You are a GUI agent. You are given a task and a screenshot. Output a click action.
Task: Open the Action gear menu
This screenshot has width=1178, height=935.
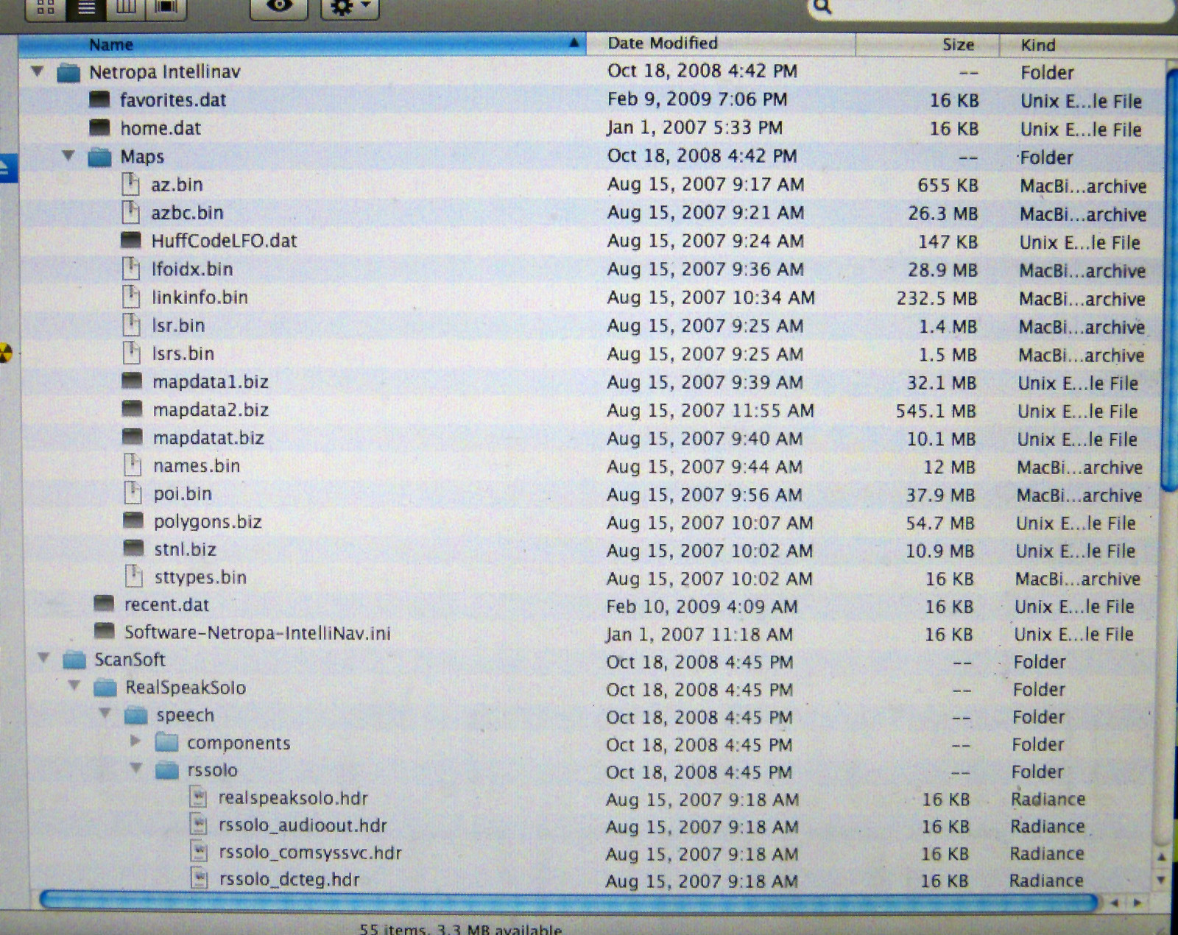tap(350, 8)
